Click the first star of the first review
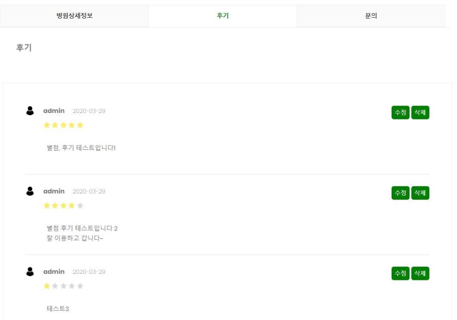The width and height of the screenshot is (457, 320). click(x=47, y=125)
